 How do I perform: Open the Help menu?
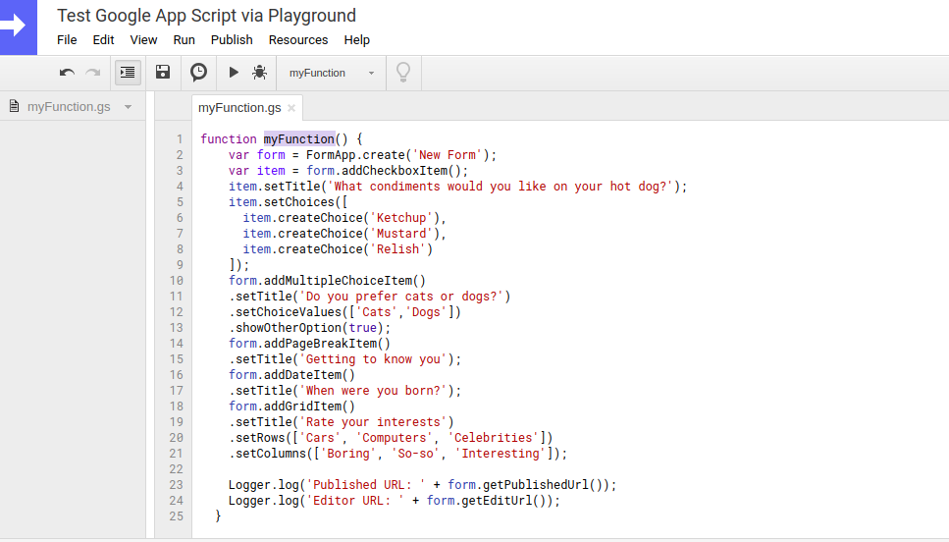[357, 40]
